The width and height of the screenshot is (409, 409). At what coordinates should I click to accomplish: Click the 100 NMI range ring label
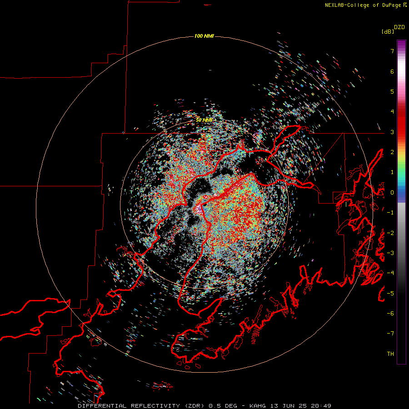tap(204, 36)
